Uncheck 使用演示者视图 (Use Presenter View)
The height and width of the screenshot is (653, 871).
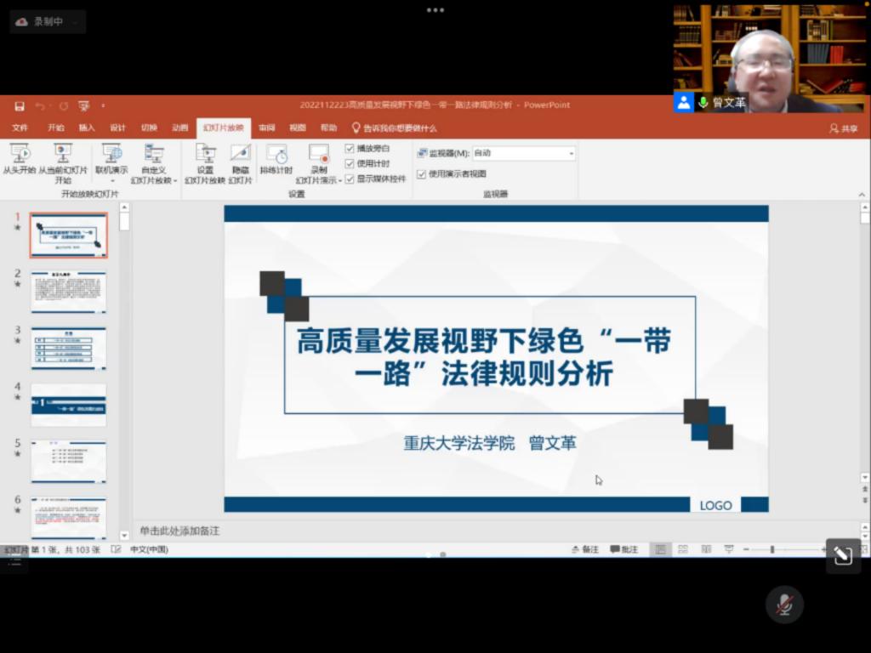[422, 174]
